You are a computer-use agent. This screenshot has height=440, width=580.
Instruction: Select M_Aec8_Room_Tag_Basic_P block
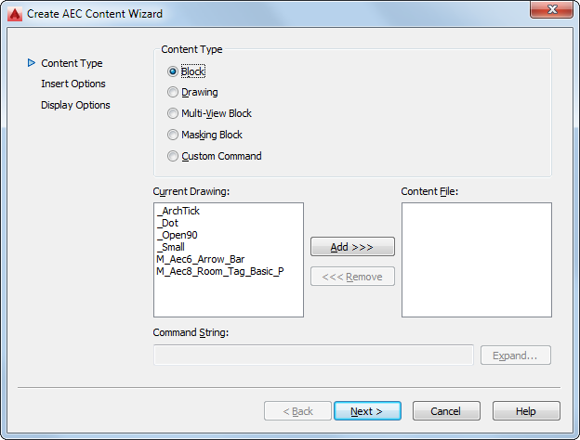pyautogui.click(x=220, y=271)
